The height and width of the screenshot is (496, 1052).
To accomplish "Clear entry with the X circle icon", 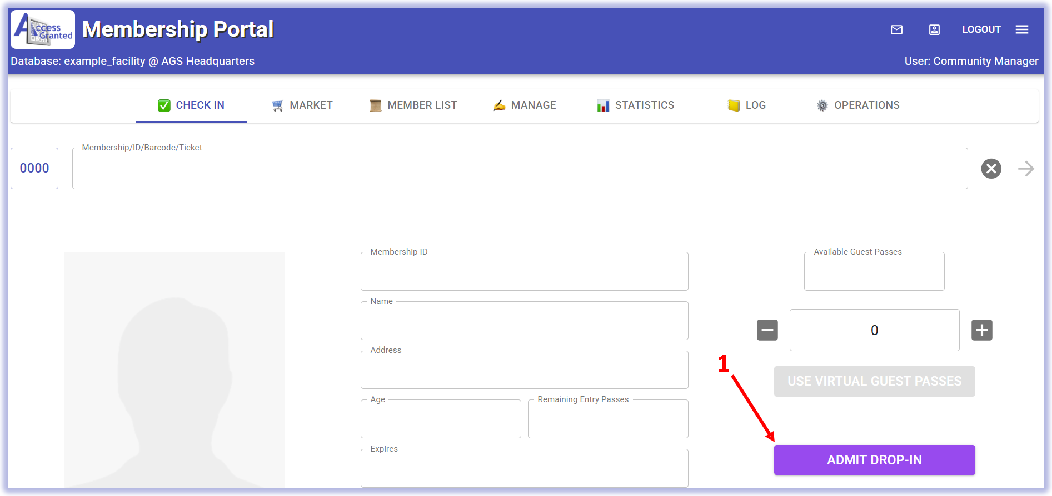I will (991, 168).
